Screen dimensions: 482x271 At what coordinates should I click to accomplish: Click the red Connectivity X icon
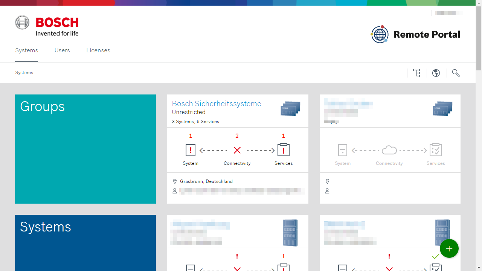pos(237,150)
